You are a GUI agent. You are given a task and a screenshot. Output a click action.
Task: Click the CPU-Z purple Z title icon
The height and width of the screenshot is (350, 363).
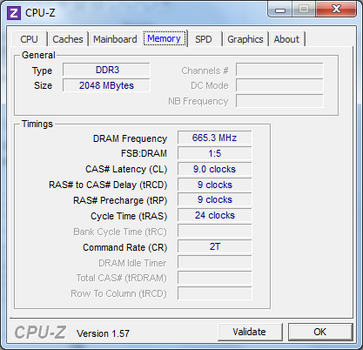tap(14, 13)
